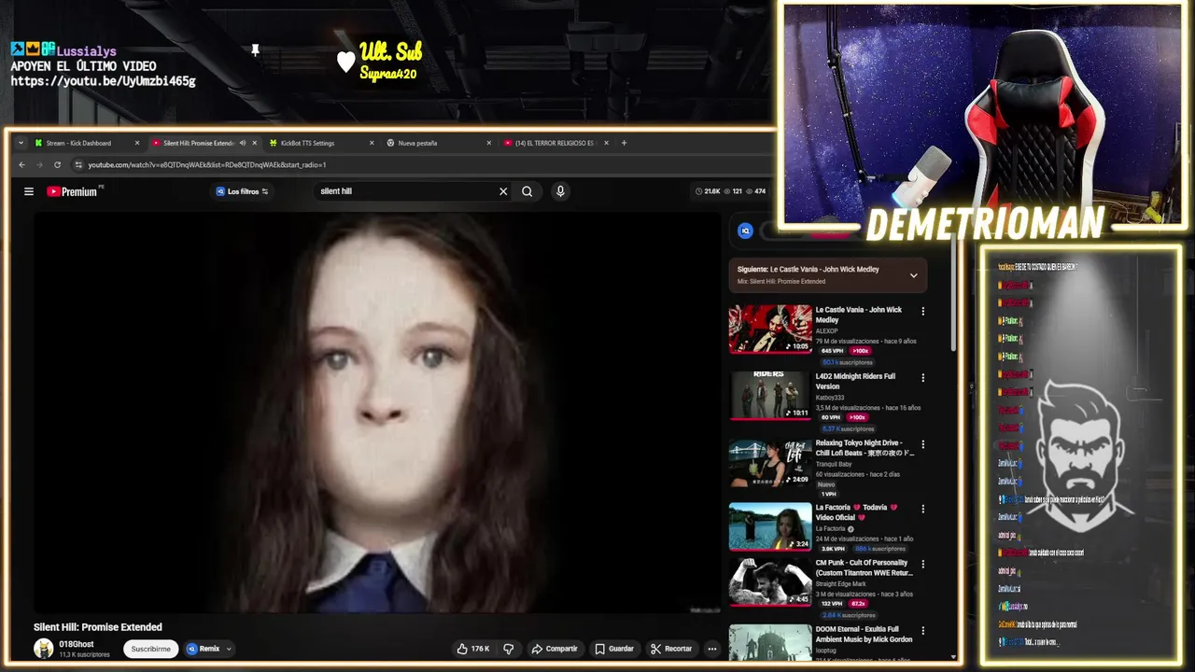Subscribe with the Suscribirme button
The height and width of the screenshot is (672, 1195).
pos(151,649)
